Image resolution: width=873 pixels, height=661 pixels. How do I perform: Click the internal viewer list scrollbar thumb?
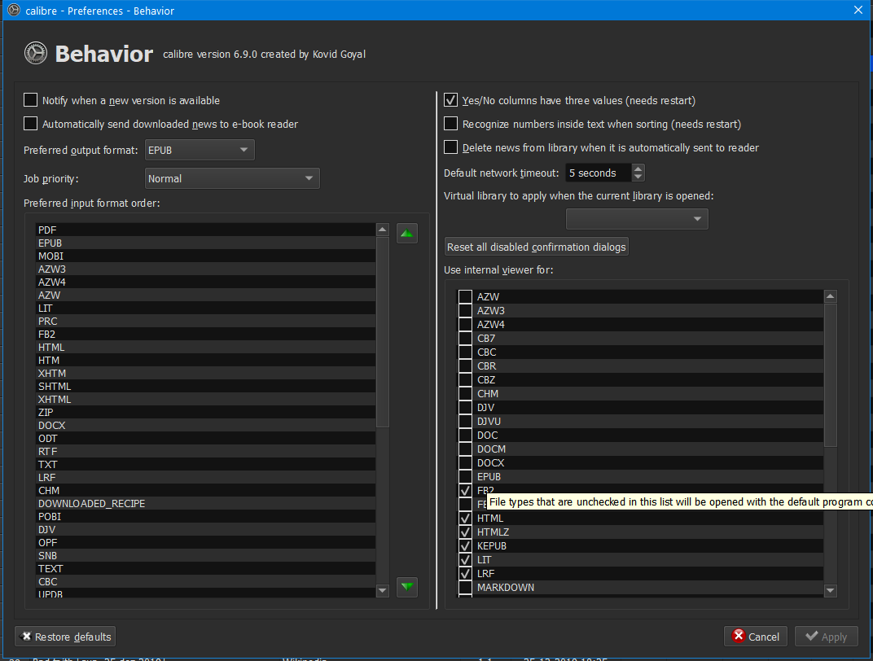[x=830, y=374]
